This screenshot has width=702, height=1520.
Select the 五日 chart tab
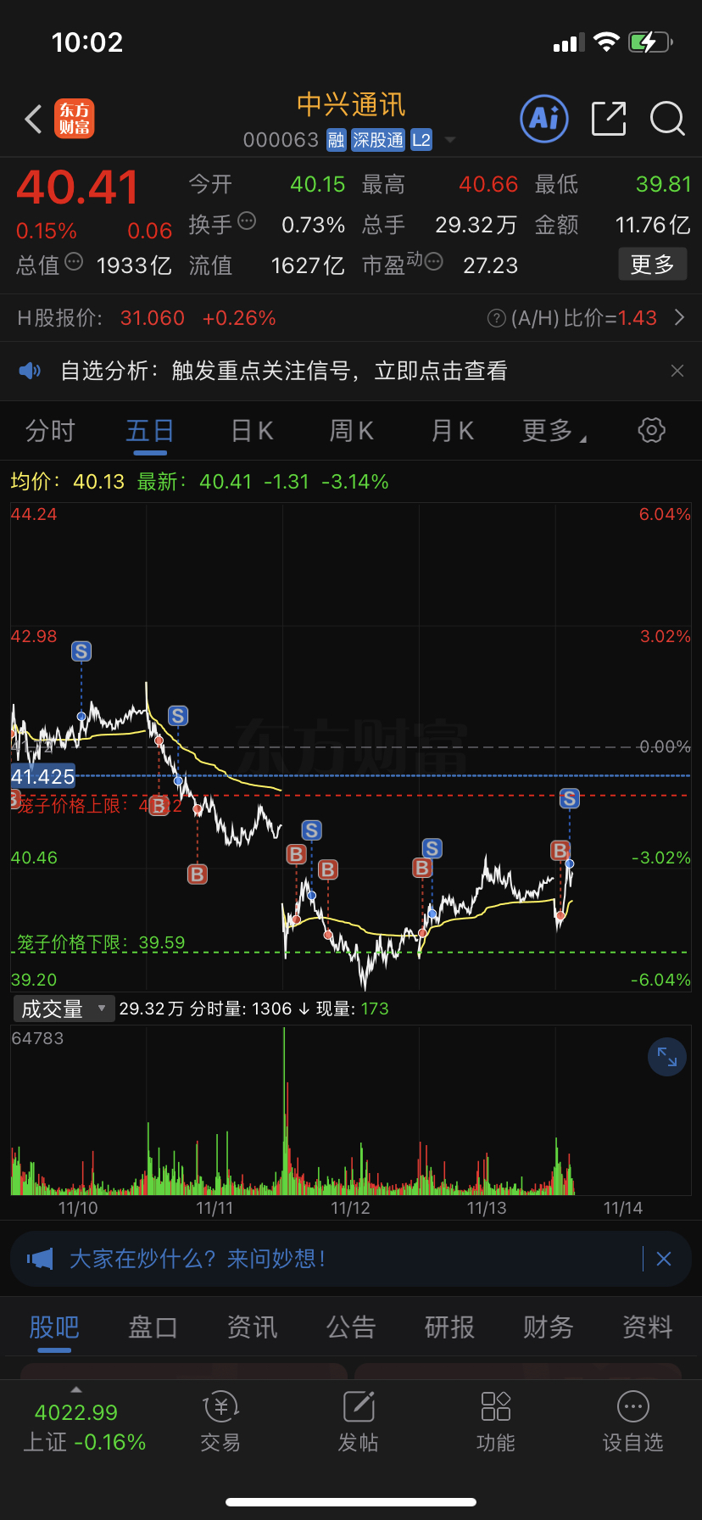click(150, 431)
